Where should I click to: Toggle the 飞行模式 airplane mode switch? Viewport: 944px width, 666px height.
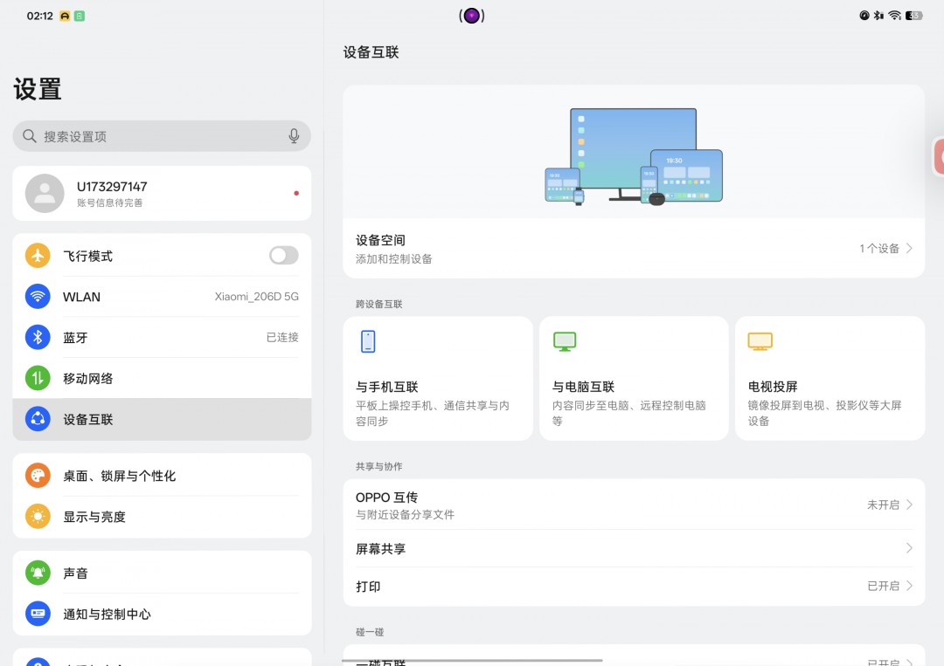(282, 255)
